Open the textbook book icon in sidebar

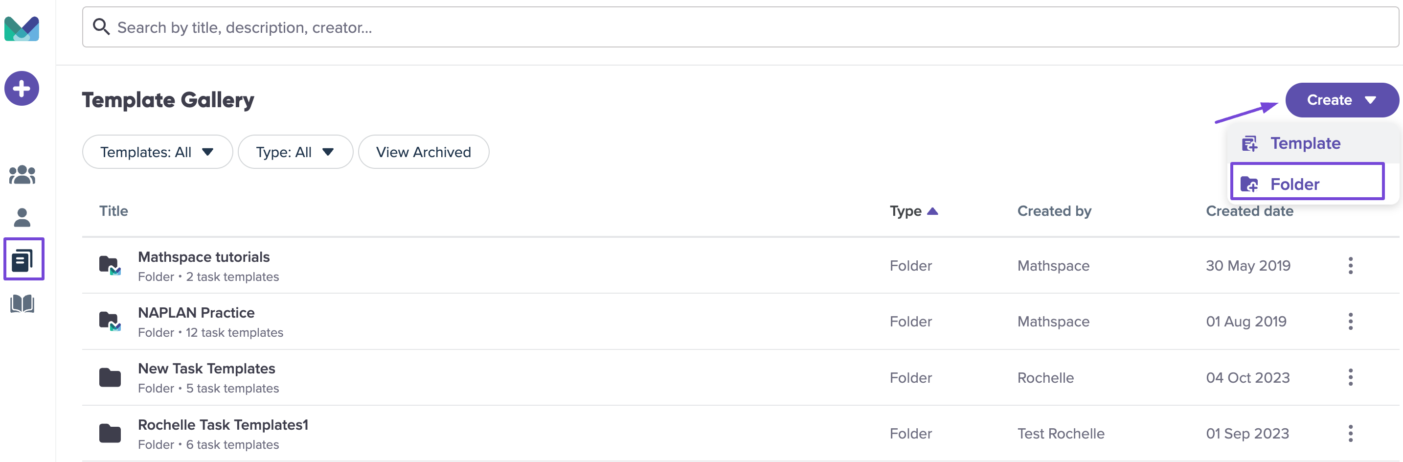[23, 303]
